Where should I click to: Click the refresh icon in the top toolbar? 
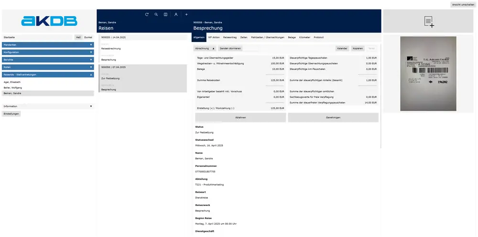click(x=147, y=14)
